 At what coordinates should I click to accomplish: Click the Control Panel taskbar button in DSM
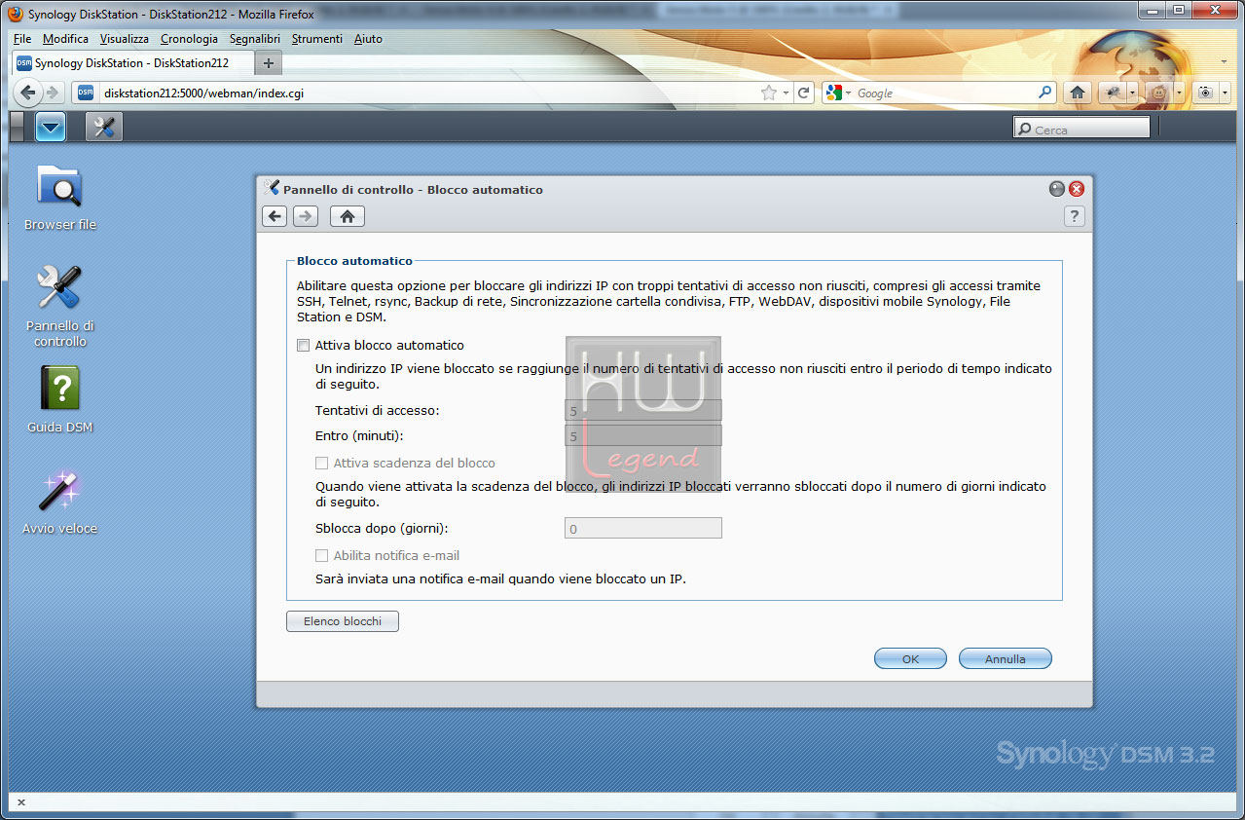pos(104,127)
